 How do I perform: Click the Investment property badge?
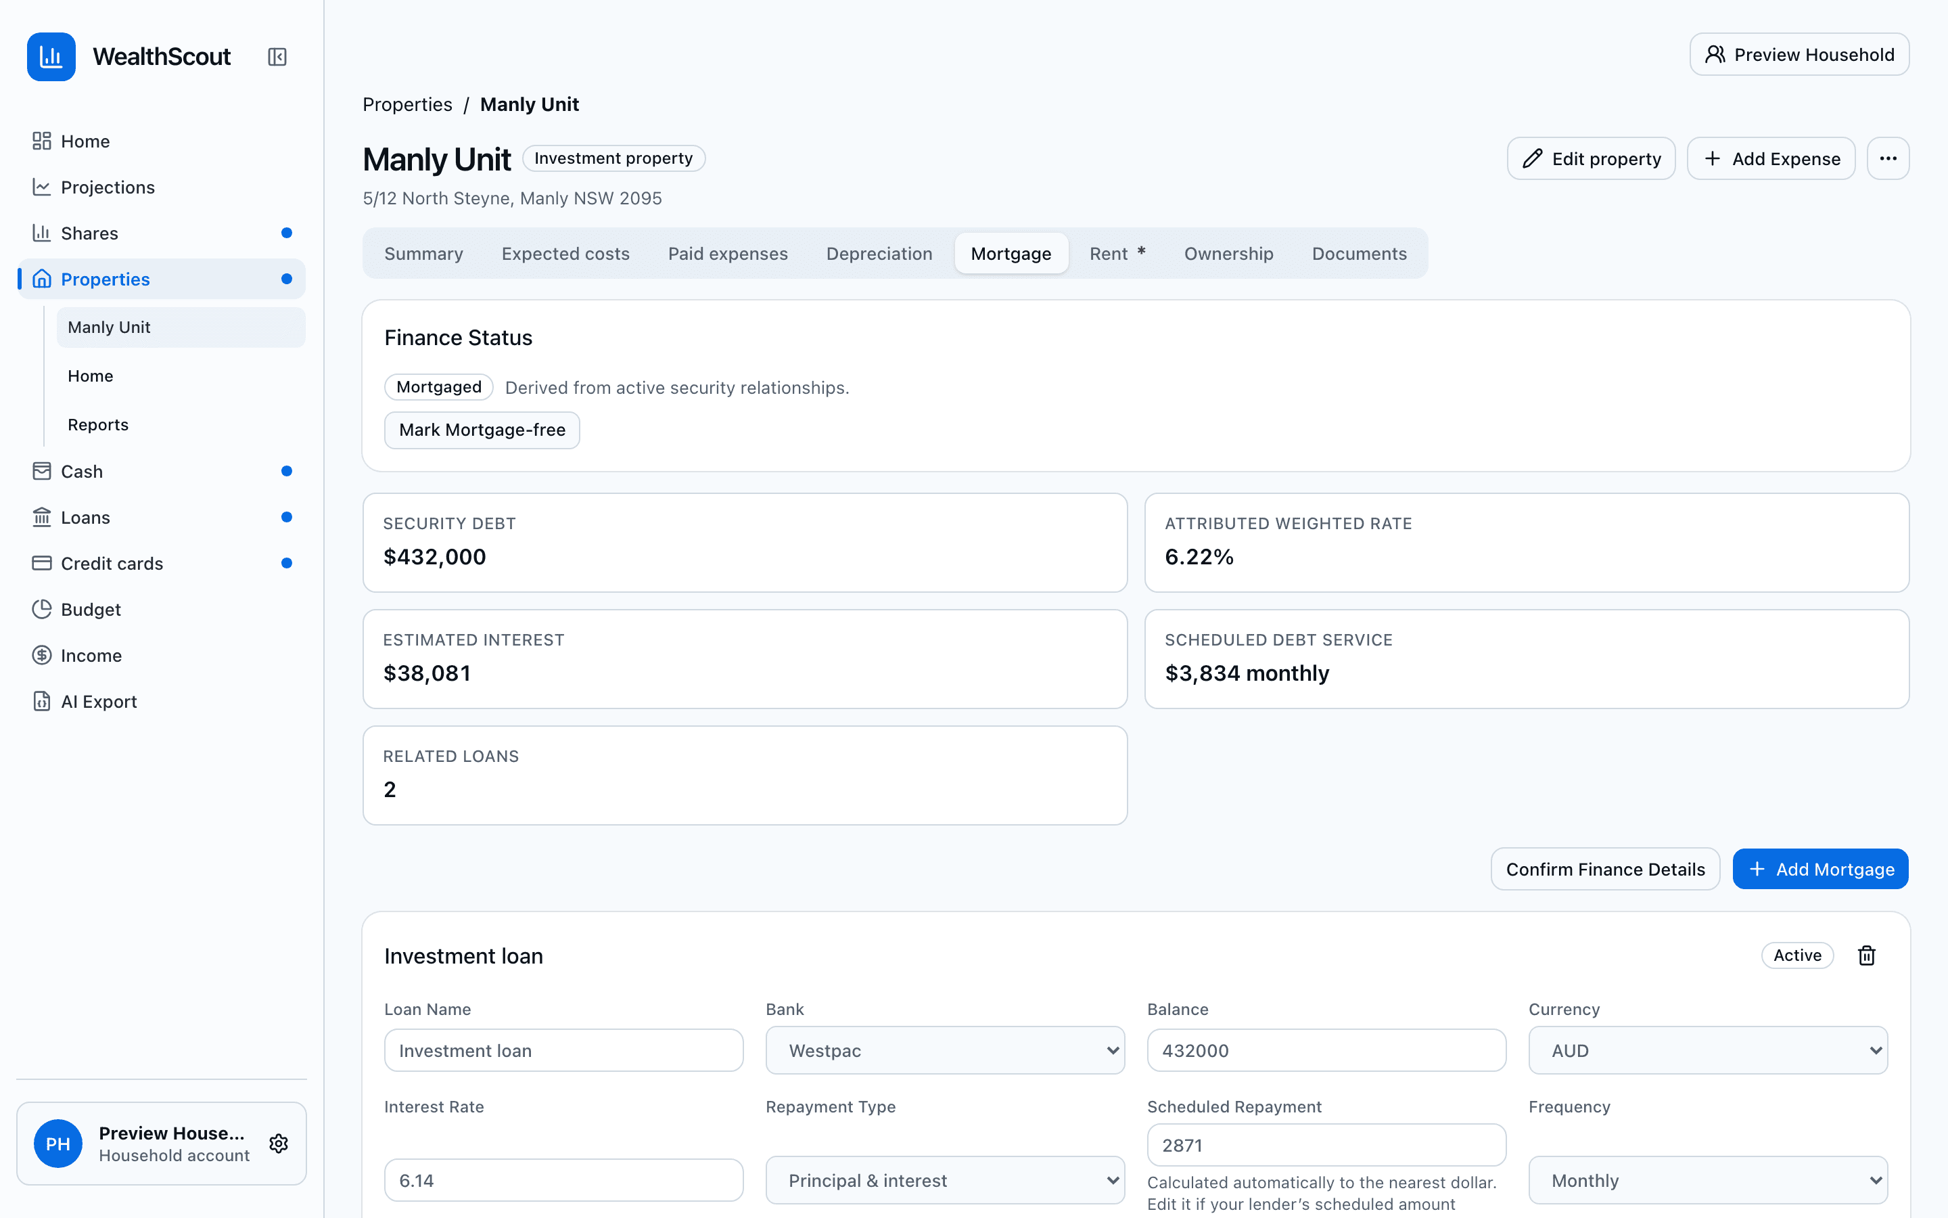[613, 159]
